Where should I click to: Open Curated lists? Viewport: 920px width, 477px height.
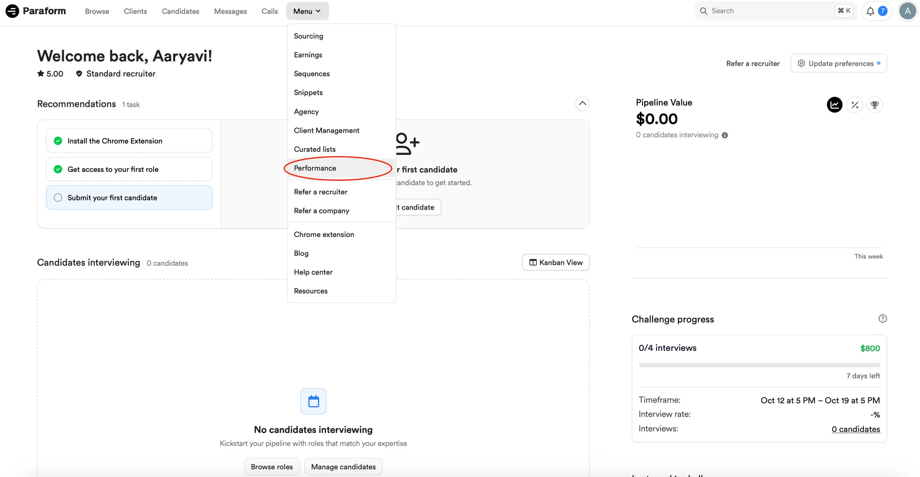click(x=341, y=149)
